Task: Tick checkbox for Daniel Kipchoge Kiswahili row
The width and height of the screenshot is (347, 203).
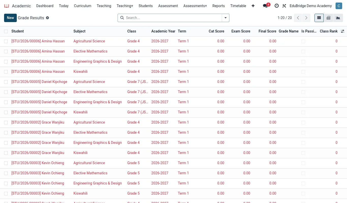Action: pos(6,112)
